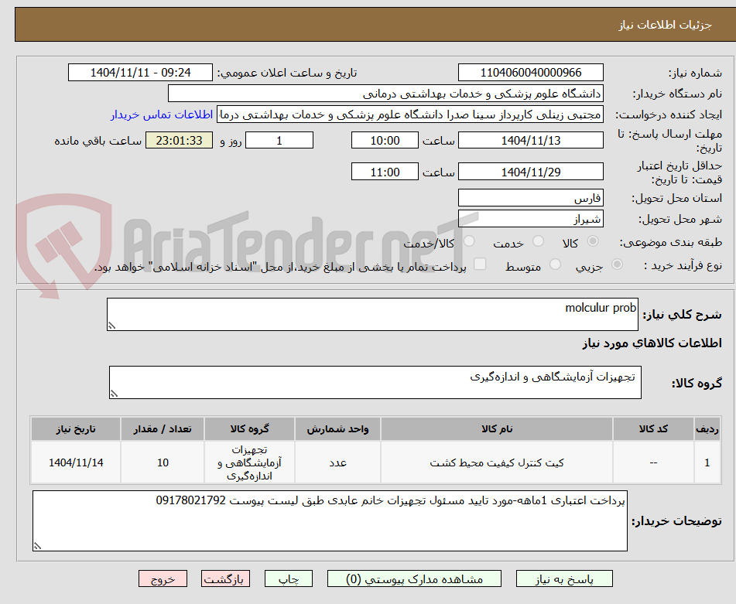This screenshot has height=604, width=736.
Task: Click the نوع فرآیند خرید label
Action: tap(683, 265)
